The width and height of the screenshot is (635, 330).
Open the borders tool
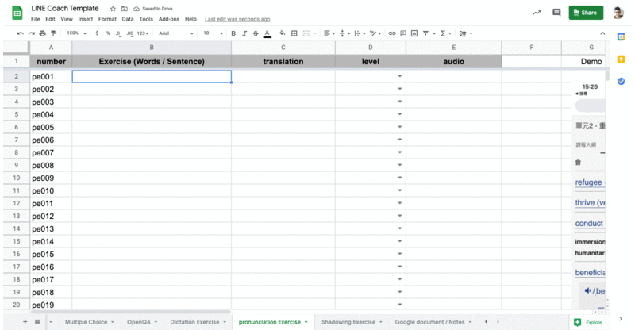pyautogui.click(x=294, y=33)
